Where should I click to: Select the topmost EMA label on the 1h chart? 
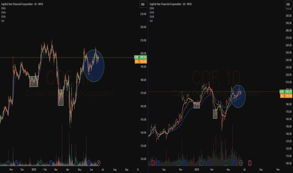coord(3,8)
